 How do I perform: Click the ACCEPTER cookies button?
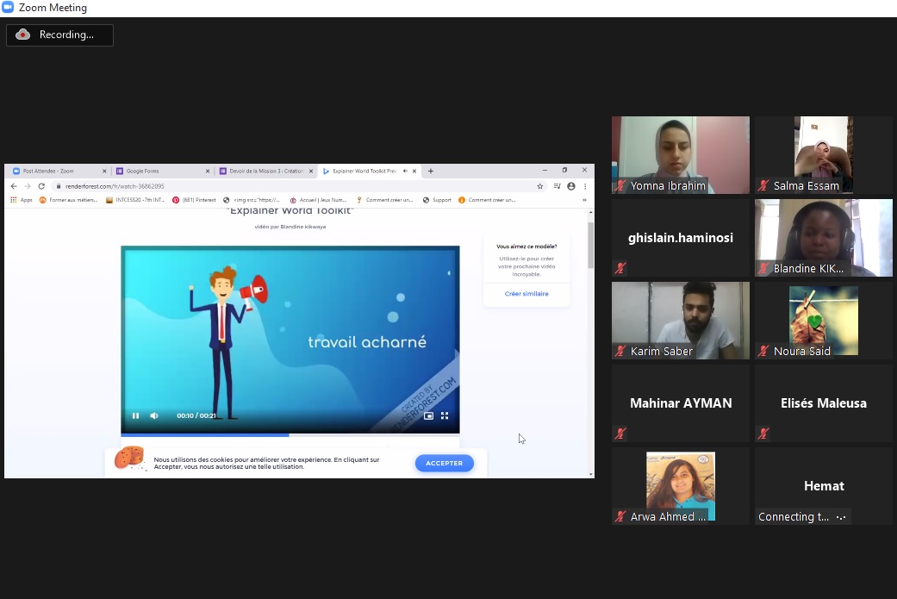pyautogui.click(x=444, y=463)
